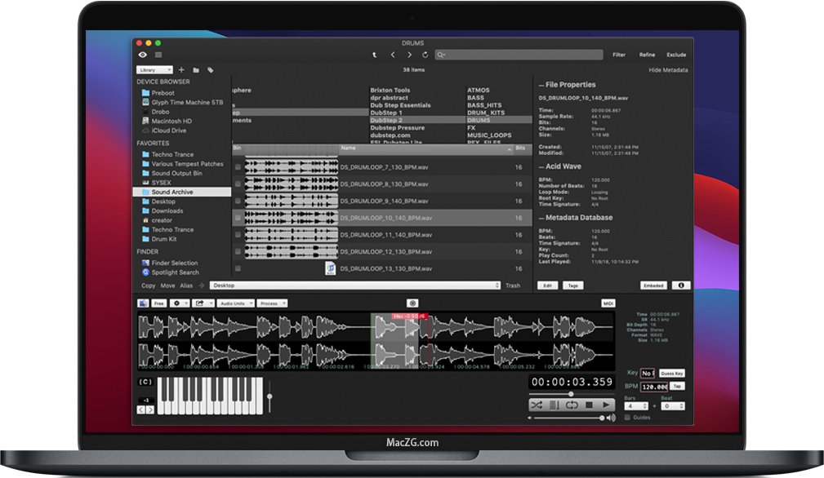Enable loop playback with the loop icon
The height and width of the screenshot is (478, 824).
[x=571, y=405]
